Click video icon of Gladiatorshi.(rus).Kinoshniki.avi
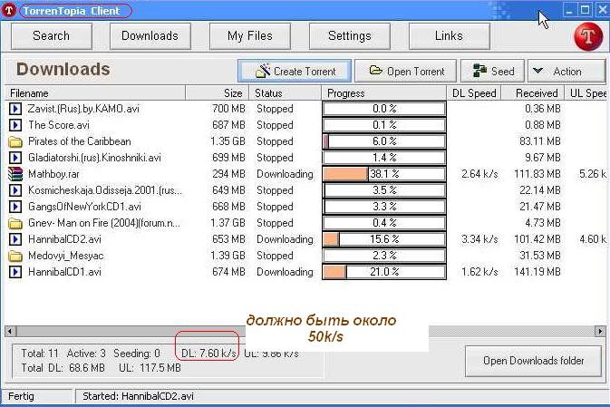The width and height of the screenshot is (610, 407). [15, 158]
